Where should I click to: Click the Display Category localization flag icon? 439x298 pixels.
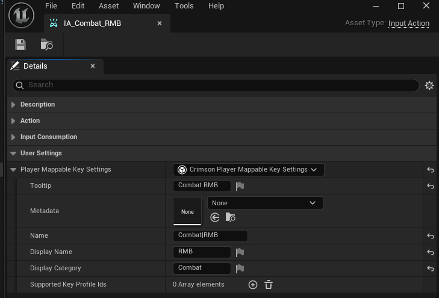(240, 269)
